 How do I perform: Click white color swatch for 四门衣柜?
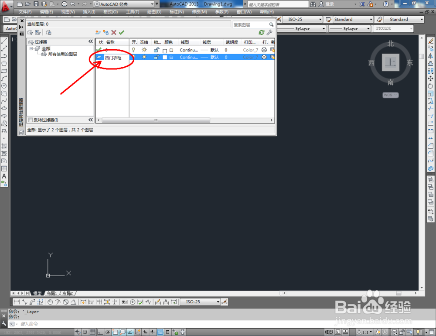165,57
